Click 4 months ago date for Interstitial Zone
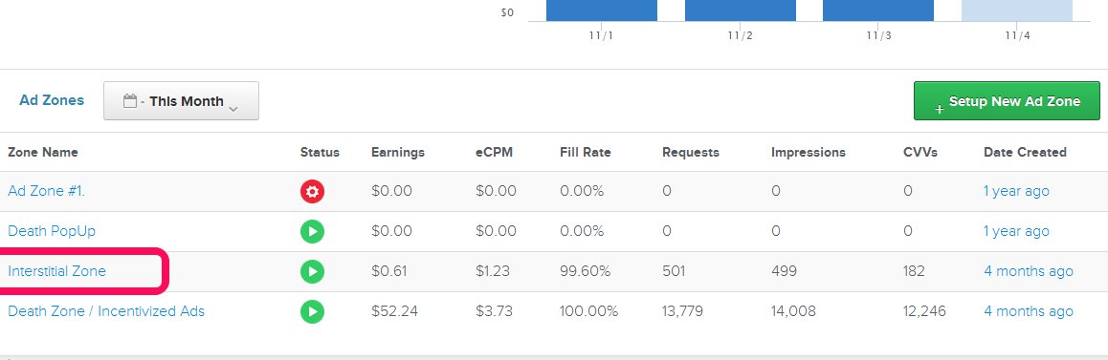1108x360 pixels. pyautogui.click(x=1029, y=271)
